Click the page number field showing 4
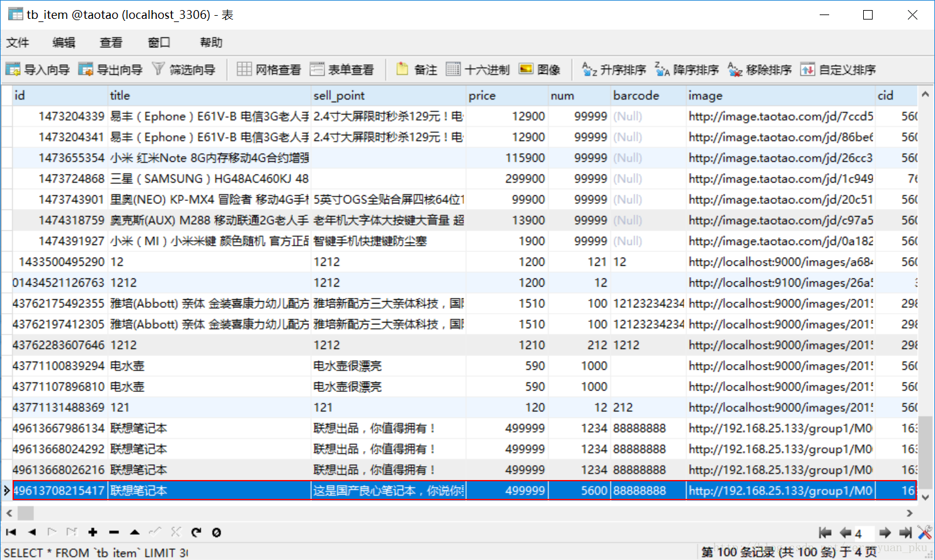Image resolution: width=935 pixels, height=560 pixels. [863, 534]
